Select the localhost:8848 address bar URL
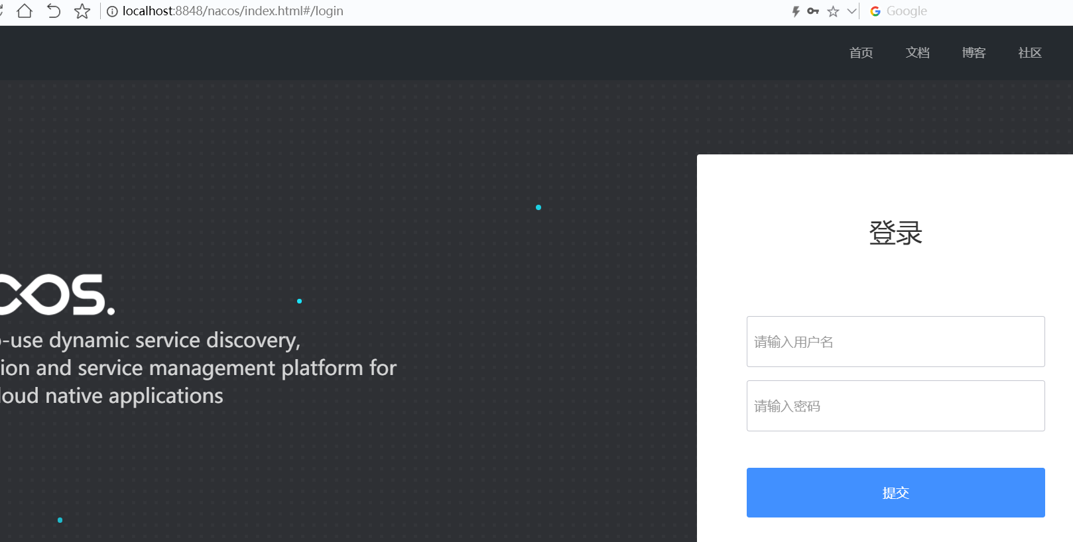The width and height of the screenshot is (1073, 542). 233,11
